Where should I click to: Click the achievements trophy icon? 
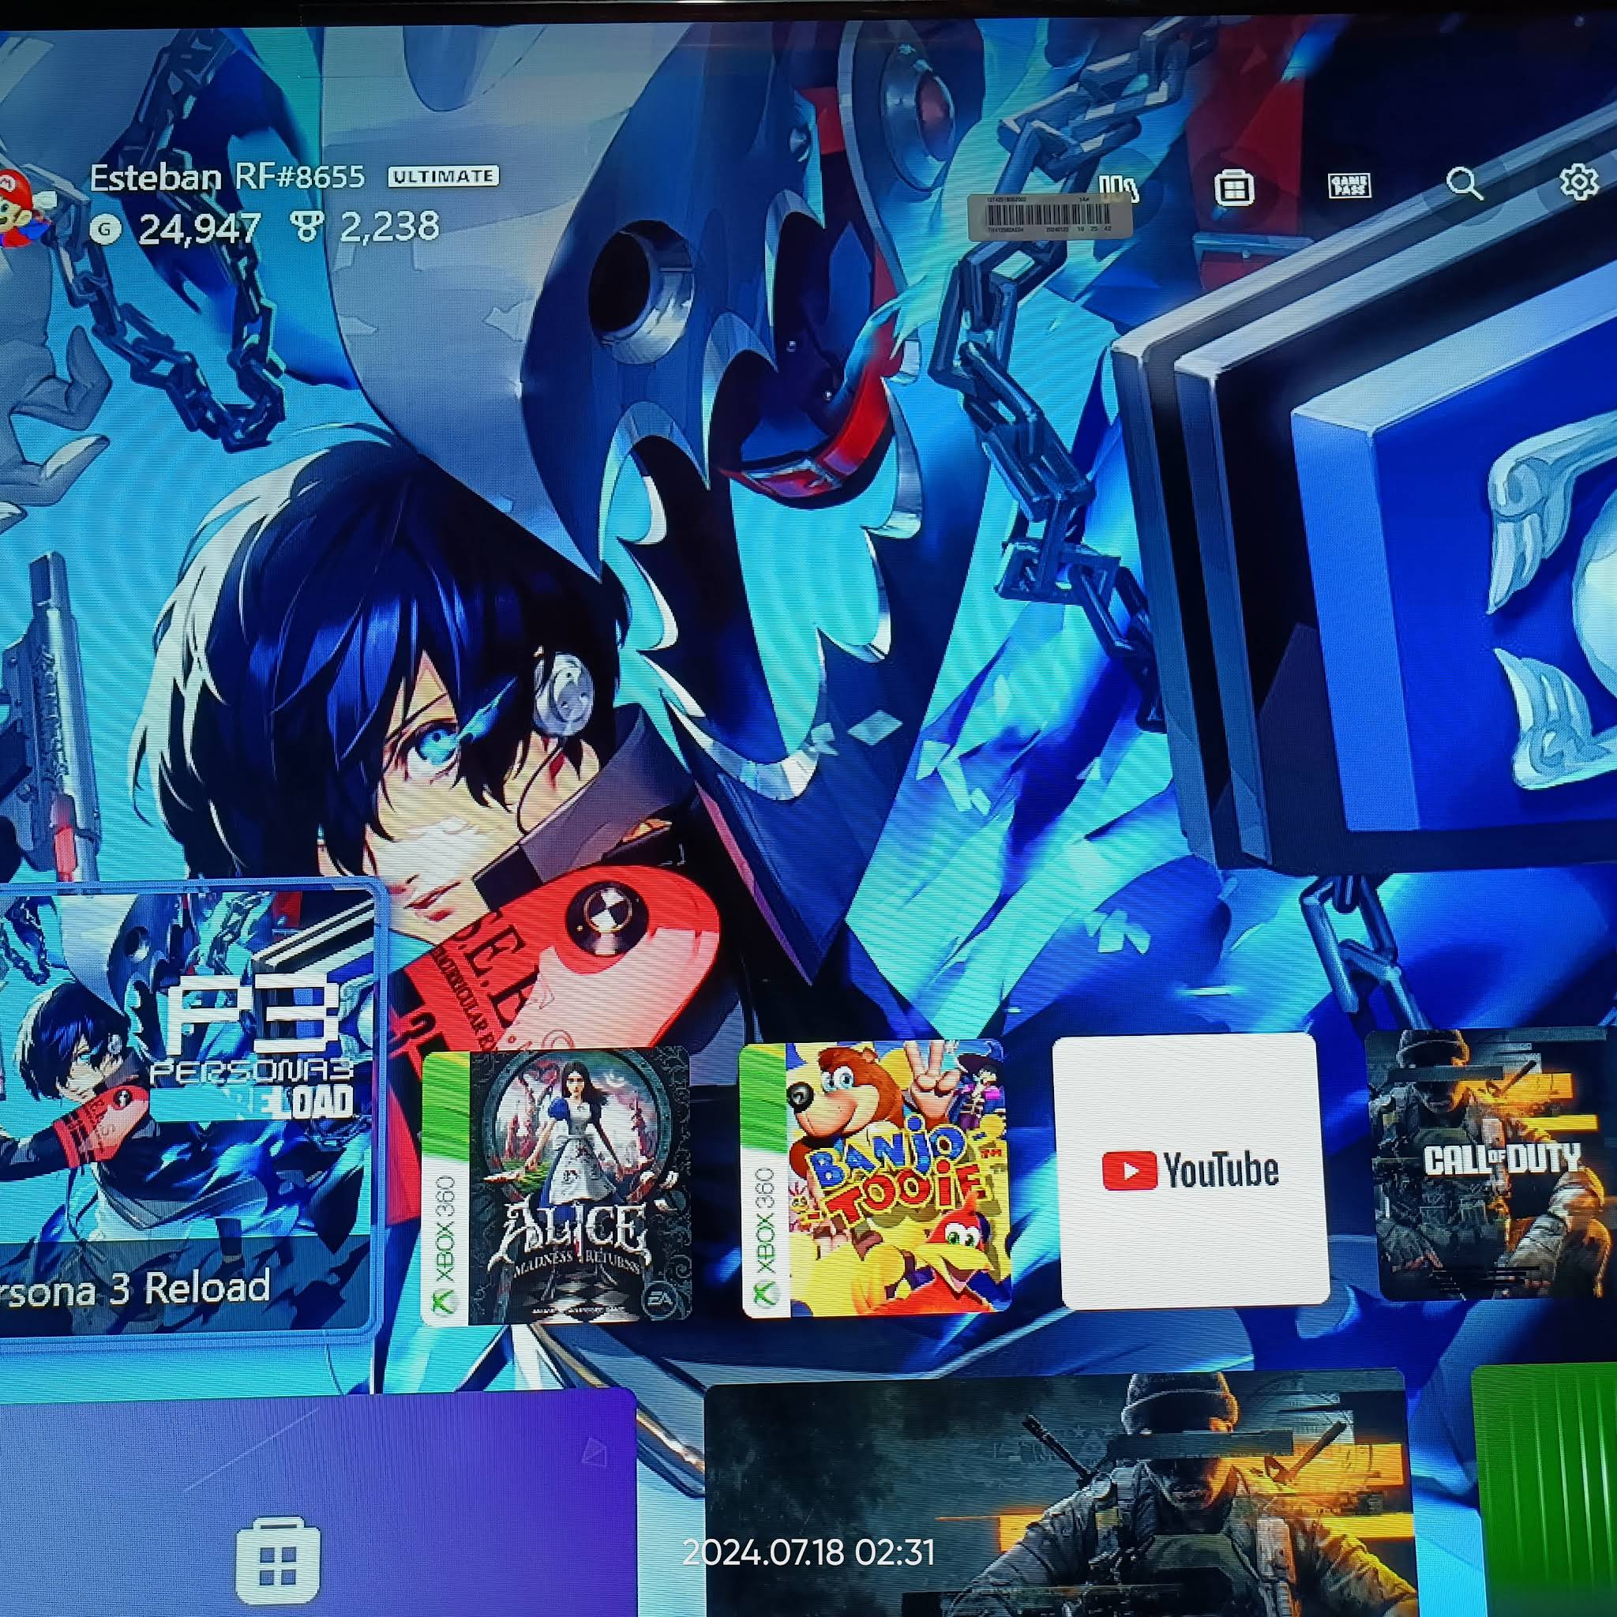[306, 227]
